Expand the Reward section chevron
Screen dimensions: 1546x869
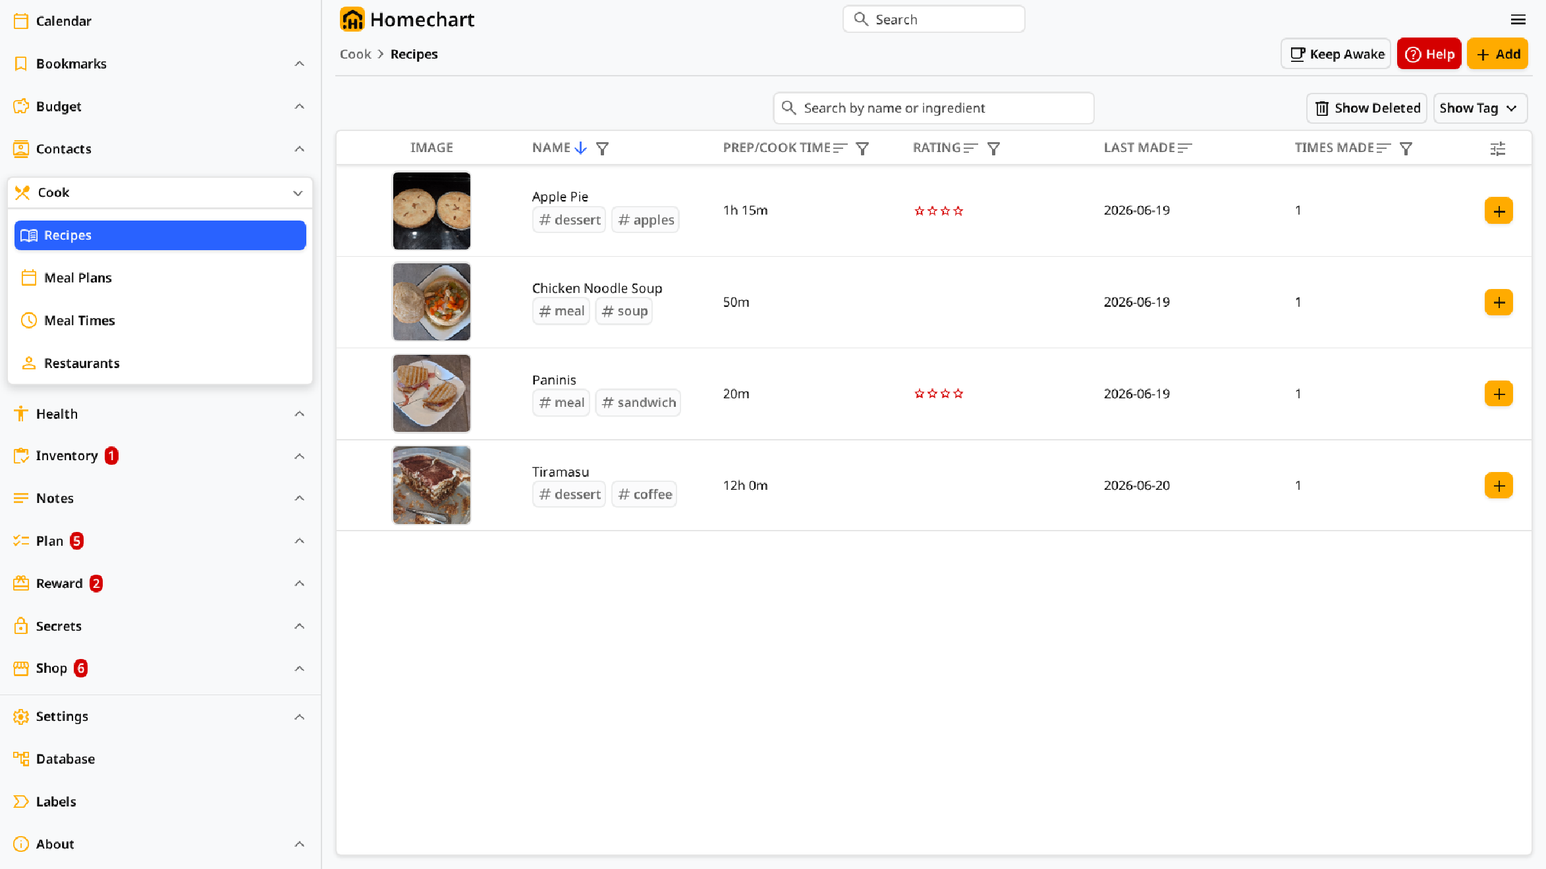pyautogui.click(x=299, y=583)
